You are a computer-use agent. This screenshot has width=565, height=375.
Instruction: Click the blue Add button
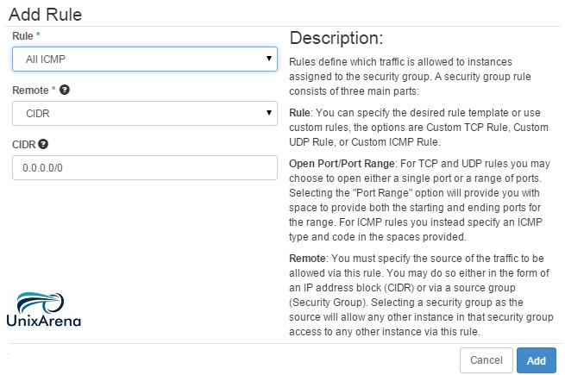[537, 360]
